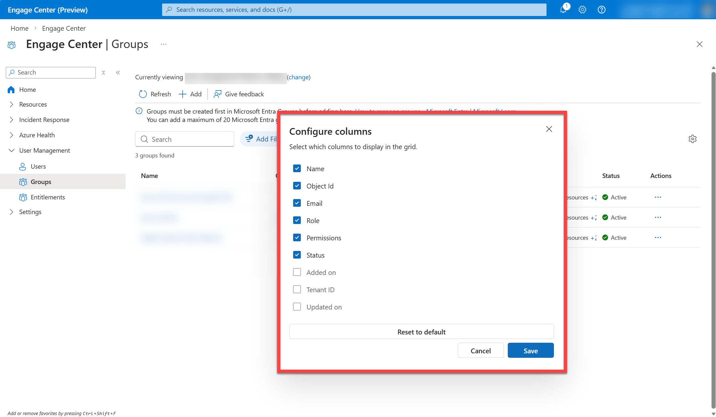Click the '3 groups found' text

click(x=155, y=155)
